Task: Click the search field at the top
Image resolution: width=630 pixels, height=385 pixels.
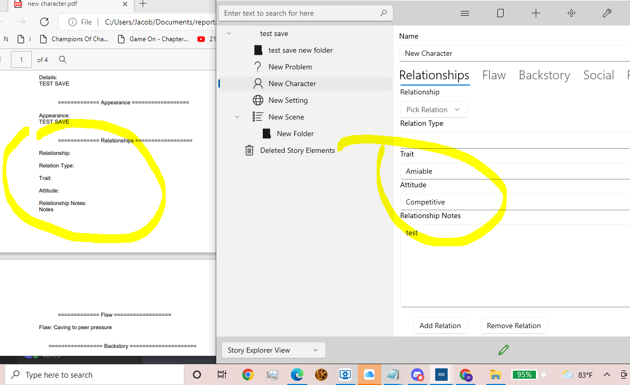Action: tap(306, 13)
